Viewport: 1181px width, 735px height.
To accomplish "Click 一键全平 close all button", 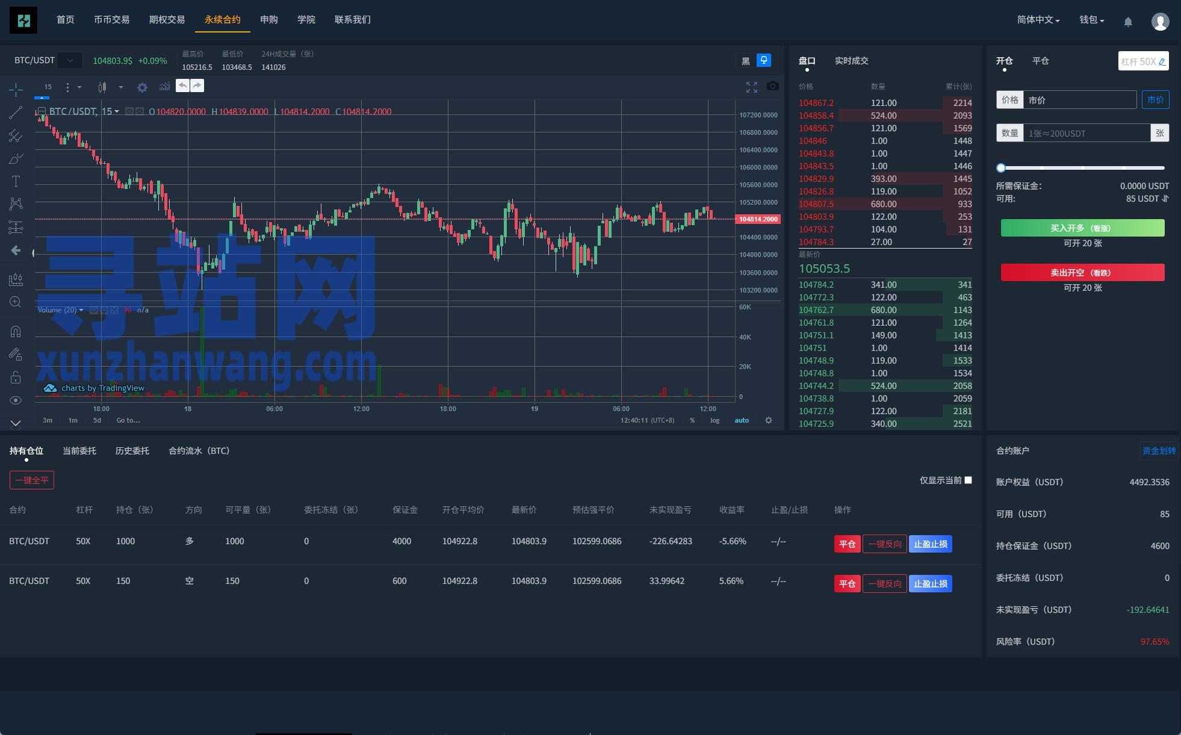I will (x=32, y=480).
